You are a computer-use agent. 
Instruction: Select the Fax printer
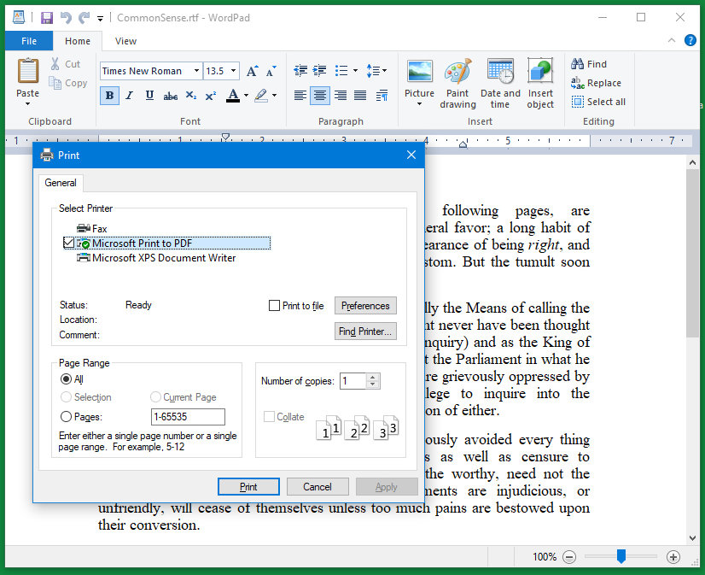click(91, 229)
